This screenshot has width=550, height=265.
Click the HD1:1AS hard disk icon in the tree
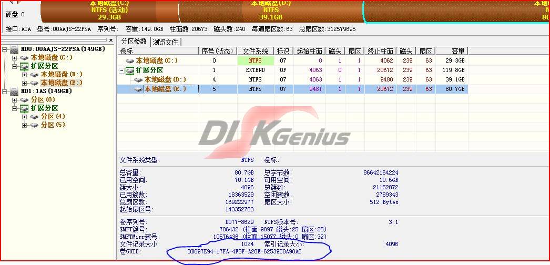point(14,91)
